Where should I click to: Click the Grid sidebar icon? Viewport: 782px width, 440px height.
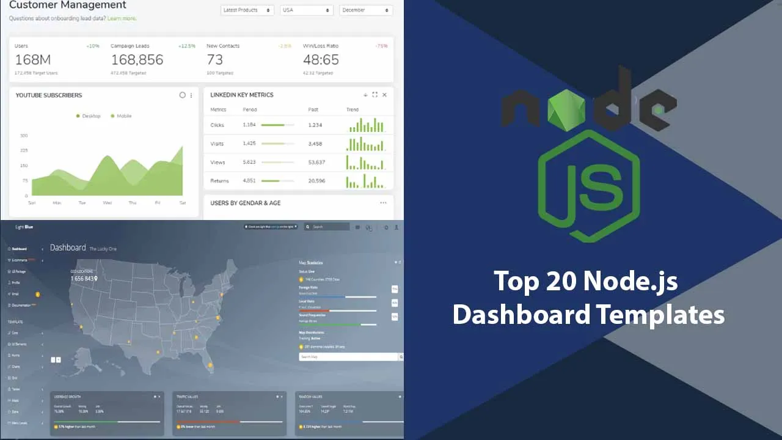point(9,378)
